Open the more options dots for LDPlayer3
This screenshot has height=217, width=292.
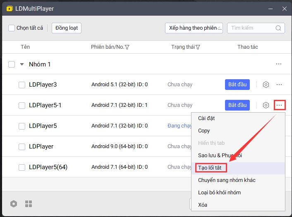point(279,85)
